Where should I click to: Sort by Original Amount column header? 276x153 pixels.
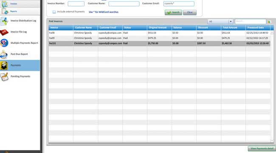(x=160, y=28)
